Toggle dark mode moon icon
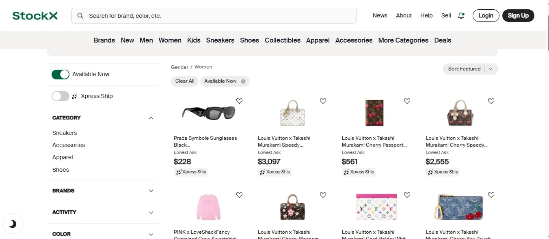 pos(13,224)
